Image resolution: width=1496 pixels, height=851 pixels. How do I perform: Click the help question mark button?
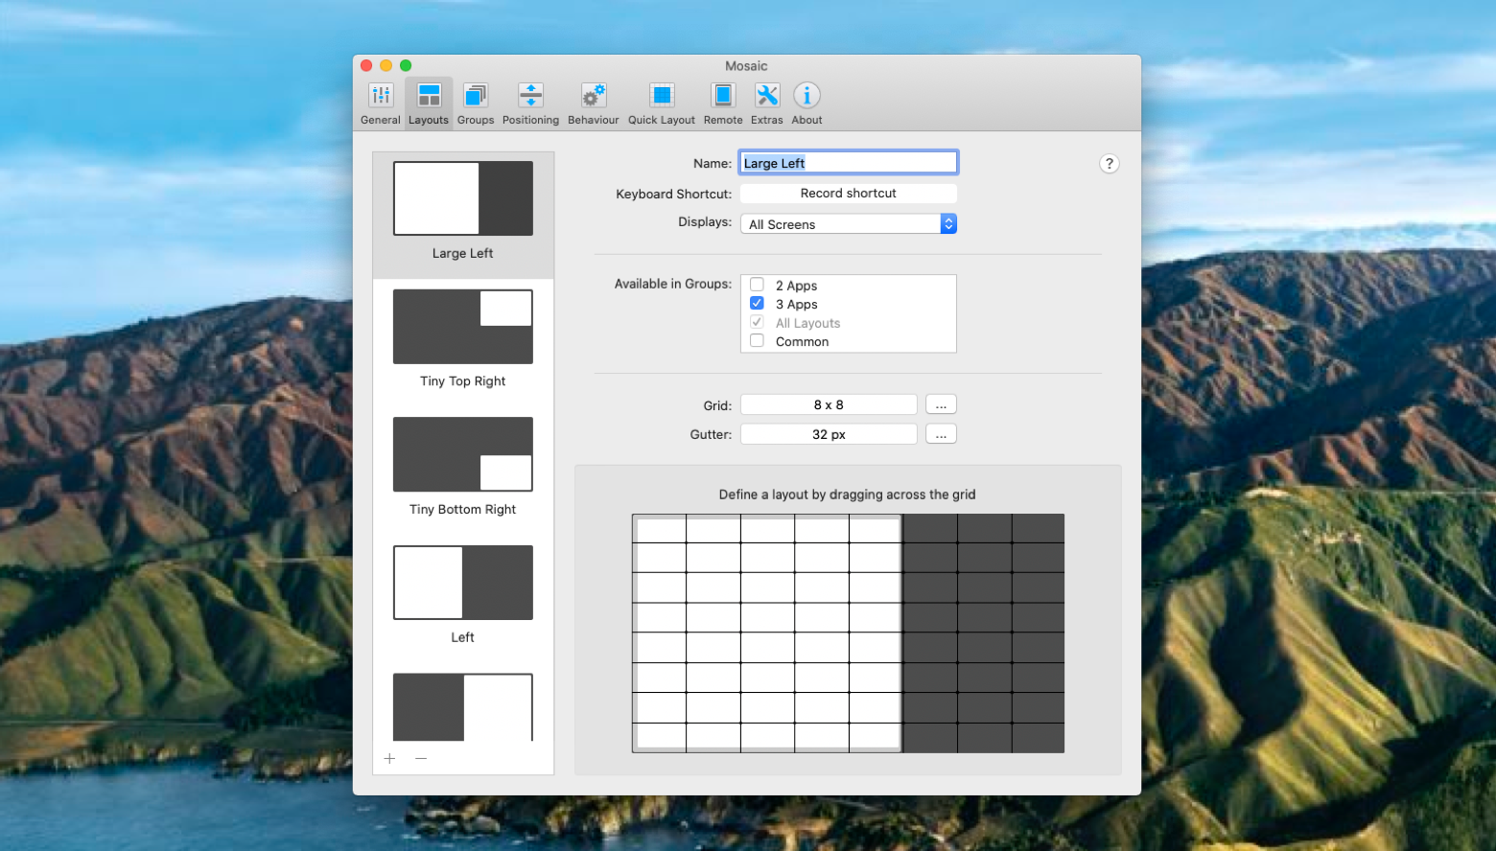click(1110, 163)
